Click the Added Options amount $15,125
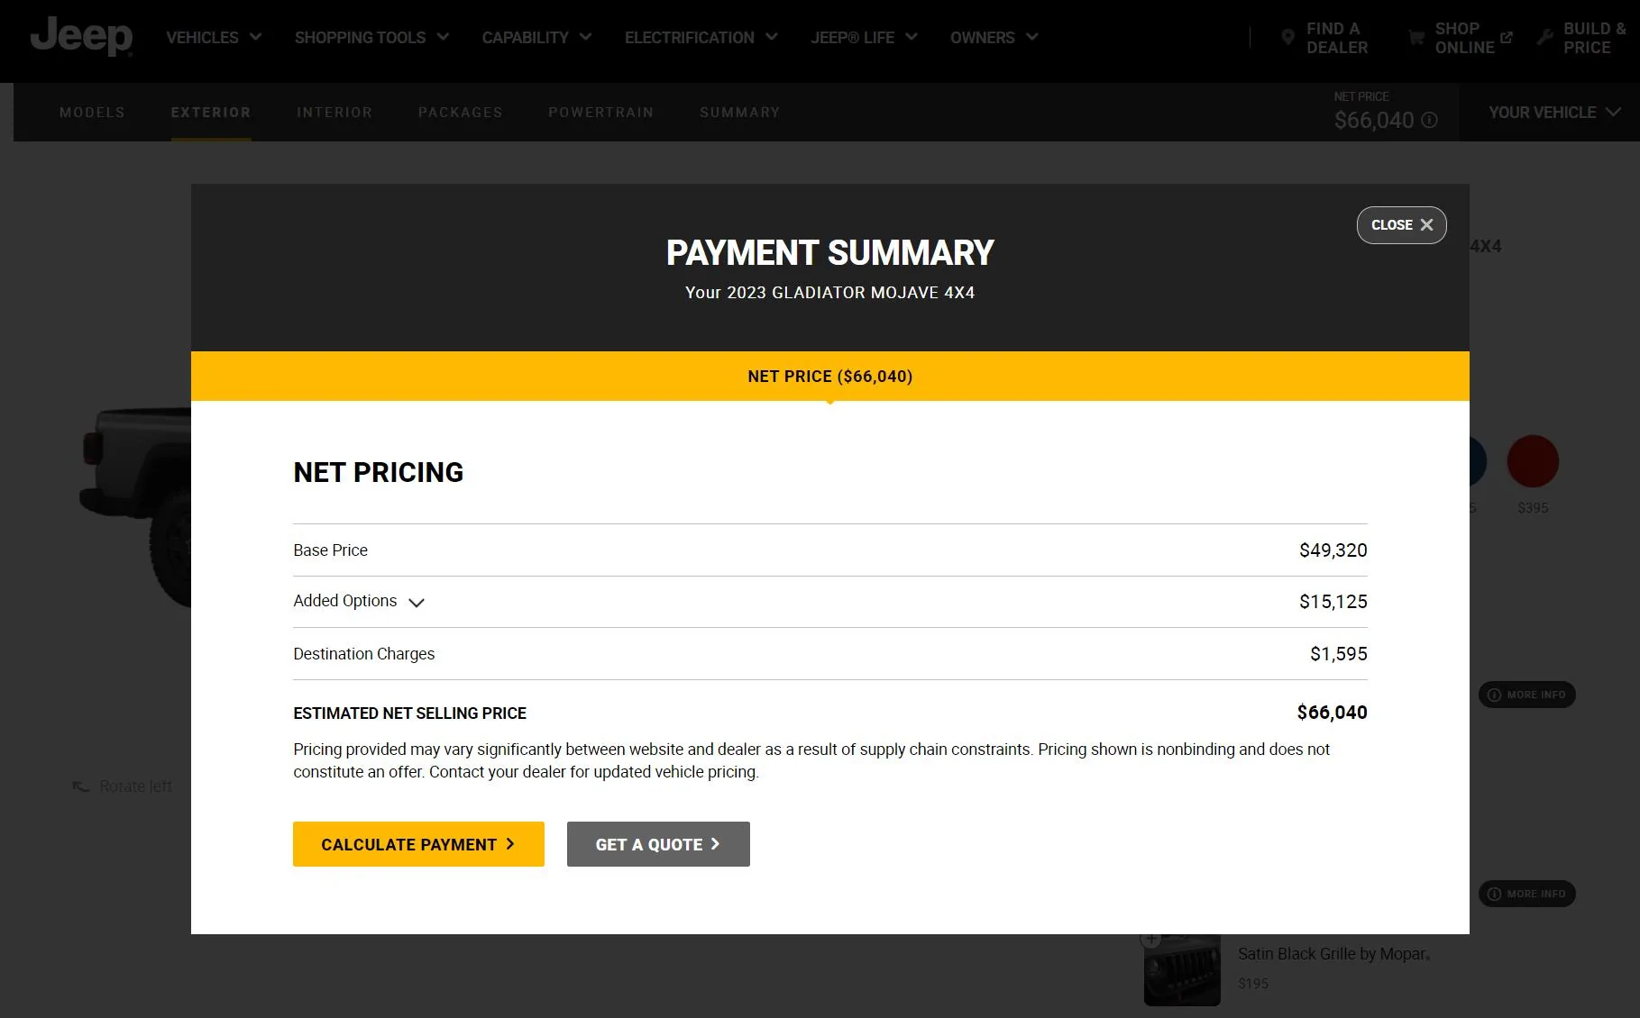 click(x=1333, y=602)
